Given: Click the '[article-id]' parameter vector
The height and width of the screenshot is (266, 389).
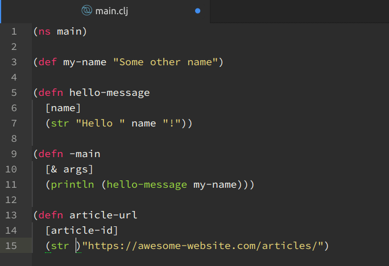Looking at the screenshot, I should pyautogui.click(x=82, y=231).
